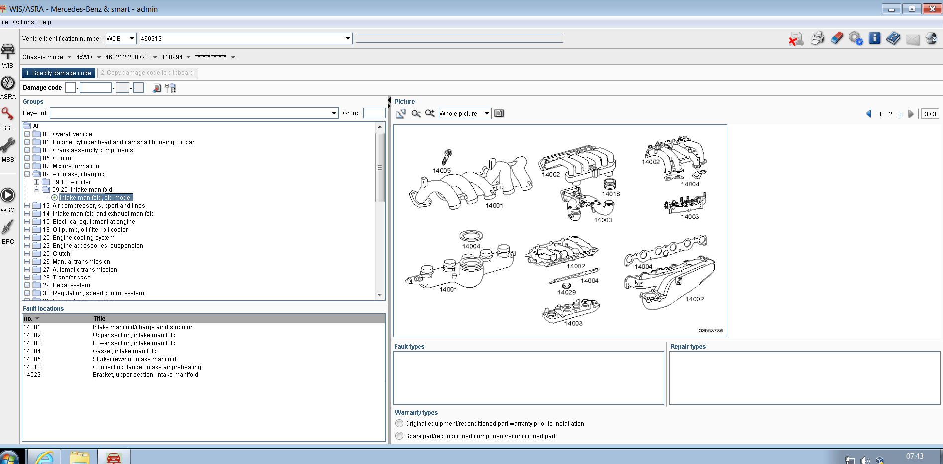Go to picture page 3 via link
This screenshot has width=943, height=464.
[x=900, y=114]
